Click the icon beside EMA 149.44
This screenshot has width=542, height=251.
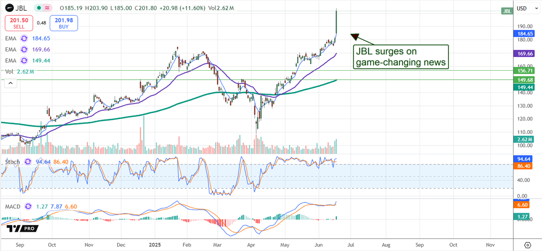24,60
